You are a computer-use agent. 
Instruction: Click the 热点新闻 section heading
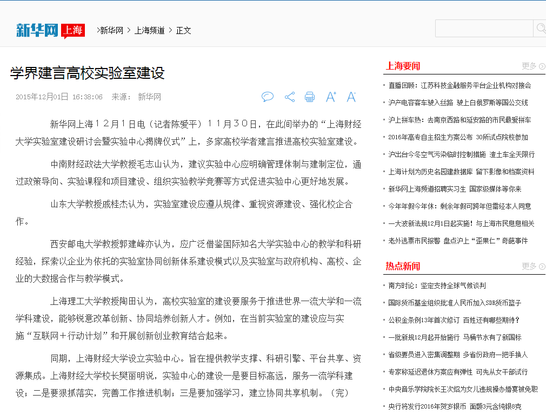click(x=403, y=266)
